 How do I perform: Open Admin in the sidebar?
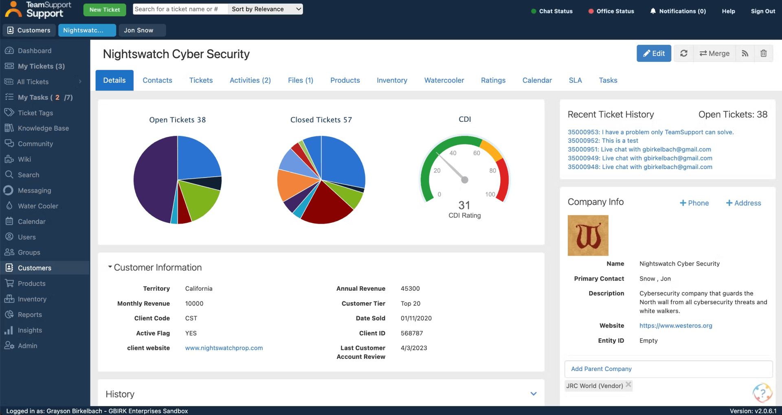point(28,346)
